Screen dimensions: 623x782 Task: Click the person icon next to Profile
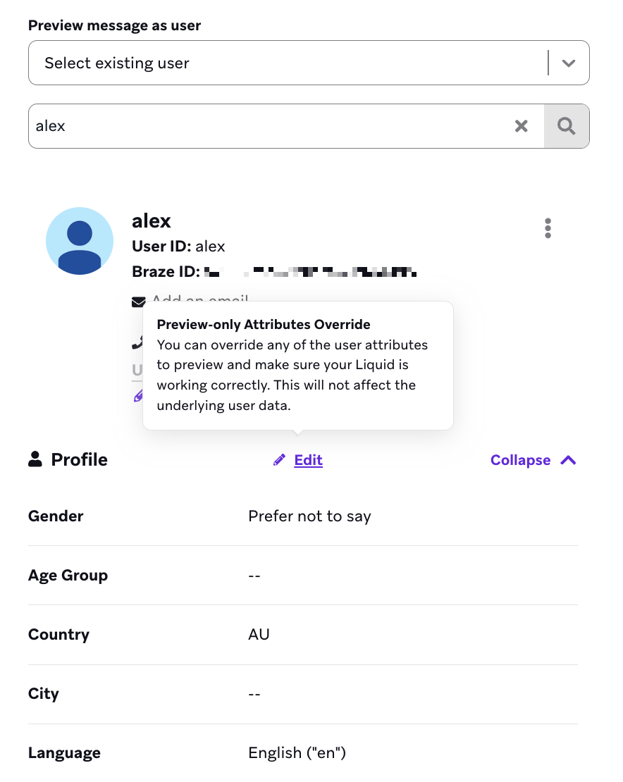click(x=34, y=459)
